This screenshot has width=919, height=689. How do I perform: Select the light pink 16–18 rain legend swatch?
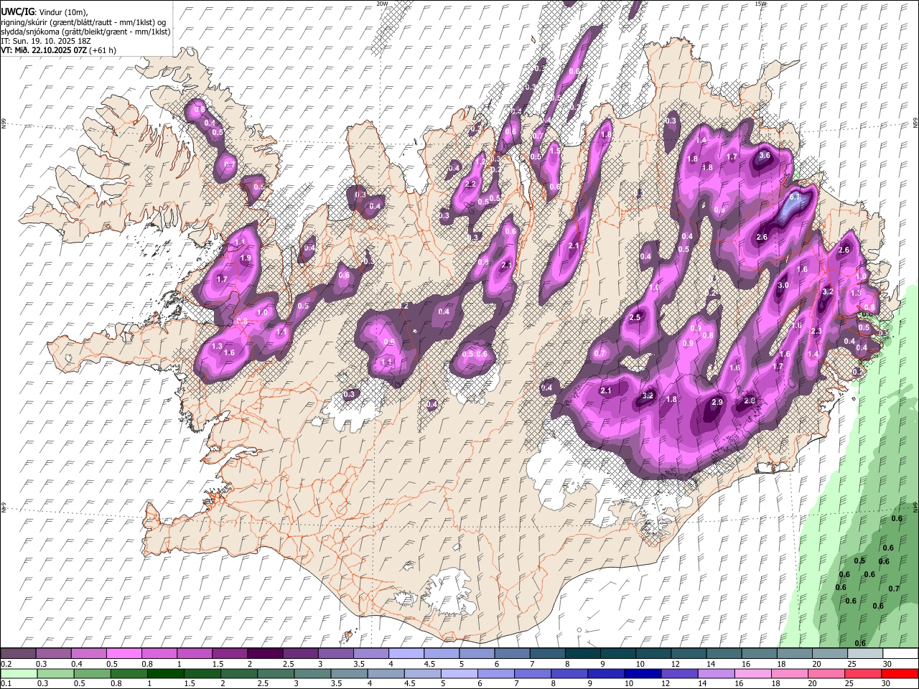coord(753,674)
